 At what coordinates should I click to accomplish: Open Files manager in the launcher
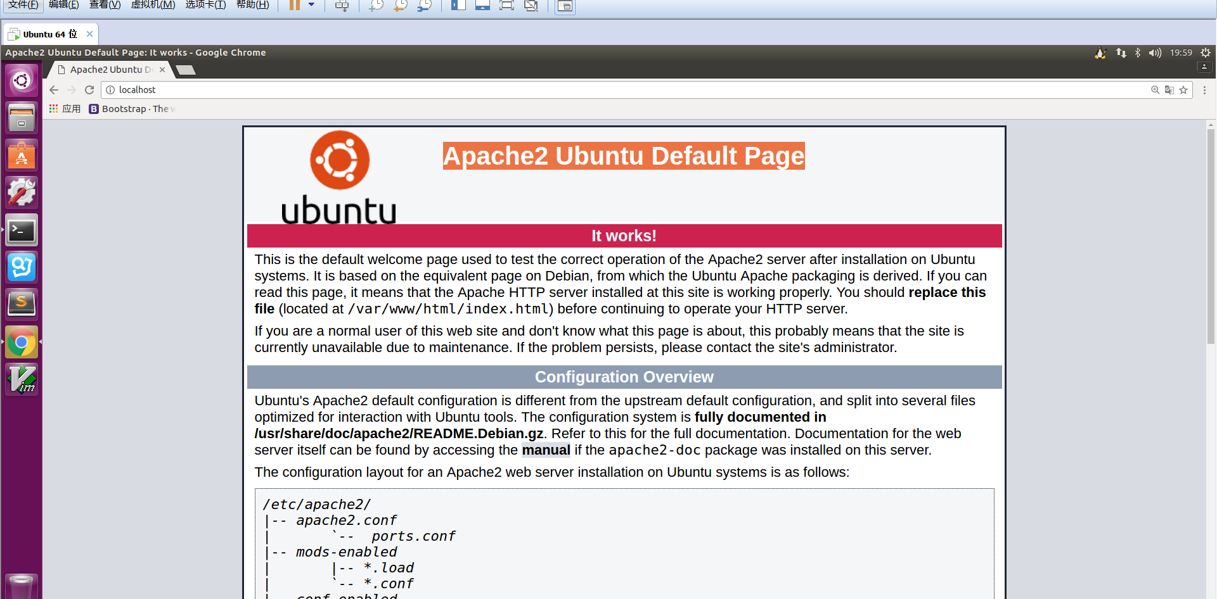coord(22,118)
